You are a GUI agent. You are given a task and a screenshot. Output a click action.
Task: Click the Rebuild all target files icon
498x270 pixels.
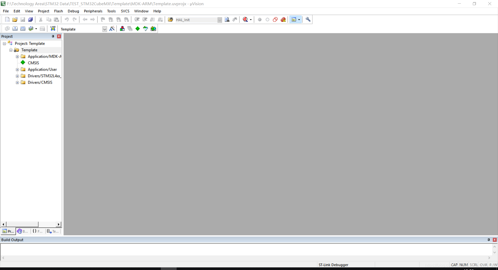click(x=23, y=29)
